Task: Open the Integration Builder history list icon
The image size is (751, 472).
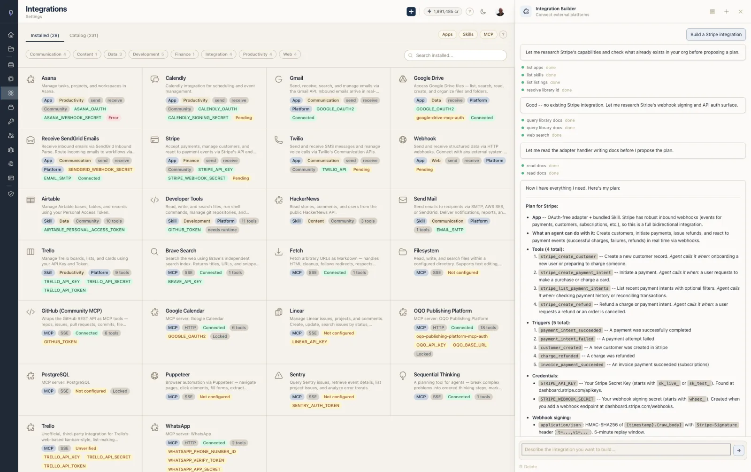Action: [713, 12]
